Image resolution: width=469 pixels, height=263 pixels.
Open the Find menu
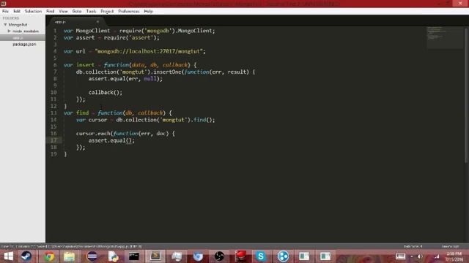(x=51, y=12)
